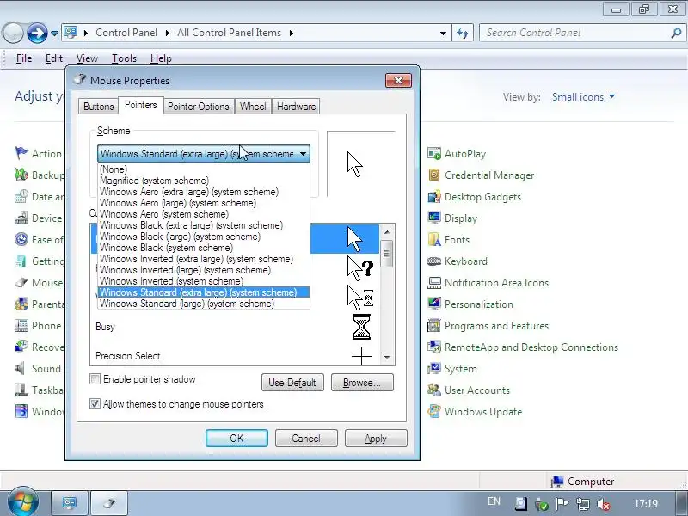Image resolution: width=688 pixels, height=516 pixels.
Task: Choose Windows Standard (large) scheme
Action: click(204, 304)
